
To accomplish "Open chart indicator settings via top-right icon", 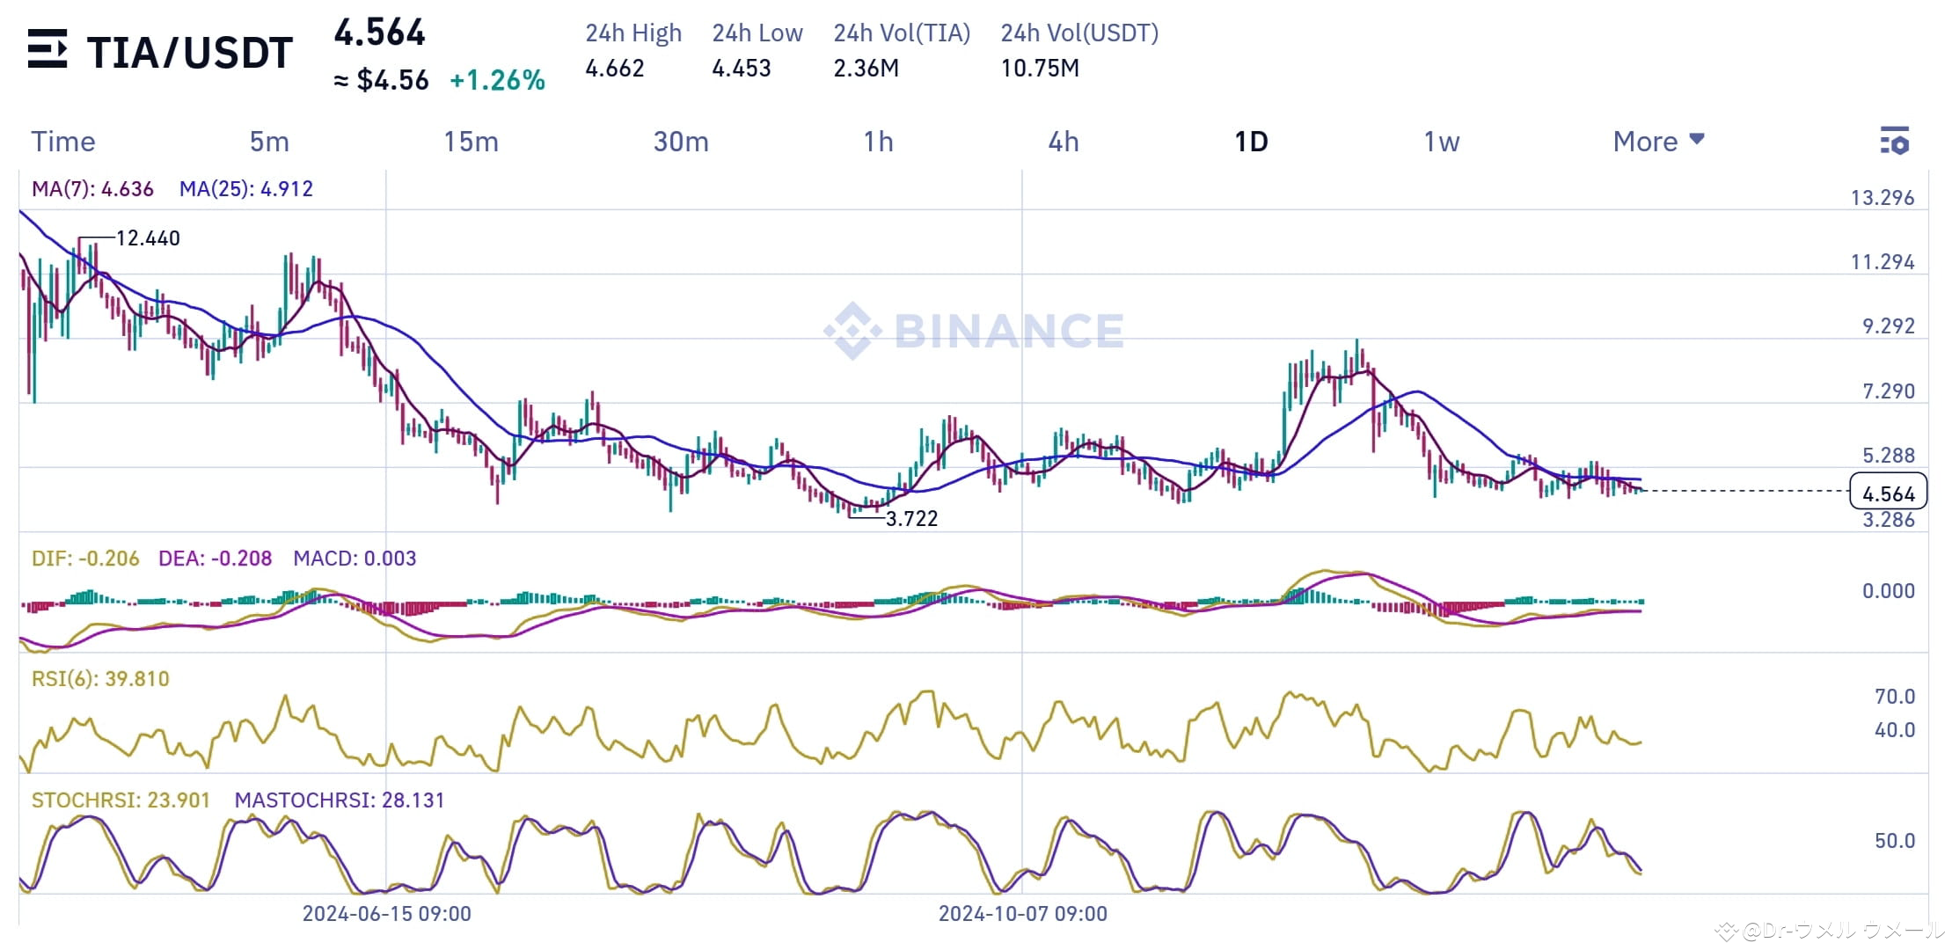I will 1896,141.
